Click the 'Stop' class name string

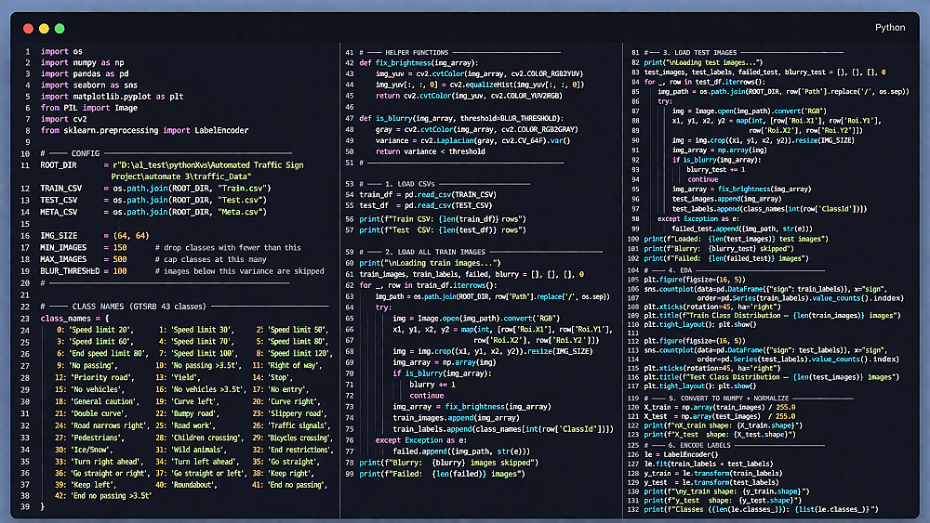280,379
